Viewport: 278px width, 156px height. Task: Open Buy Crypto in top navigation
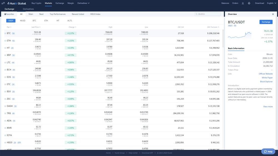pos(36,3)
